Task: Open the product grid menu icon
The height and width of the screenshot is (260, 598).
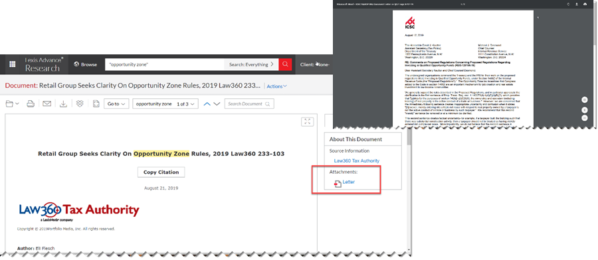Action: click(12, 64)
